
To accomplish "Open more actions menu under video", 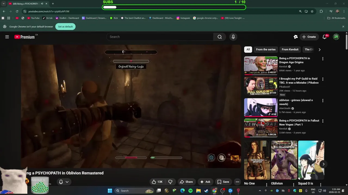I will [x=237, y=182].
